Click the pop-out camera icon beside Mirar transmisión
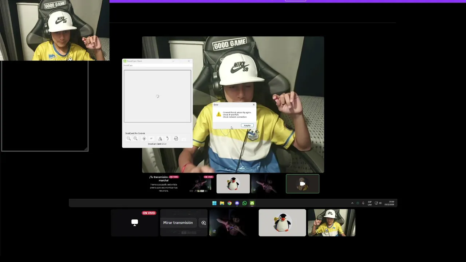 [204, 223]
